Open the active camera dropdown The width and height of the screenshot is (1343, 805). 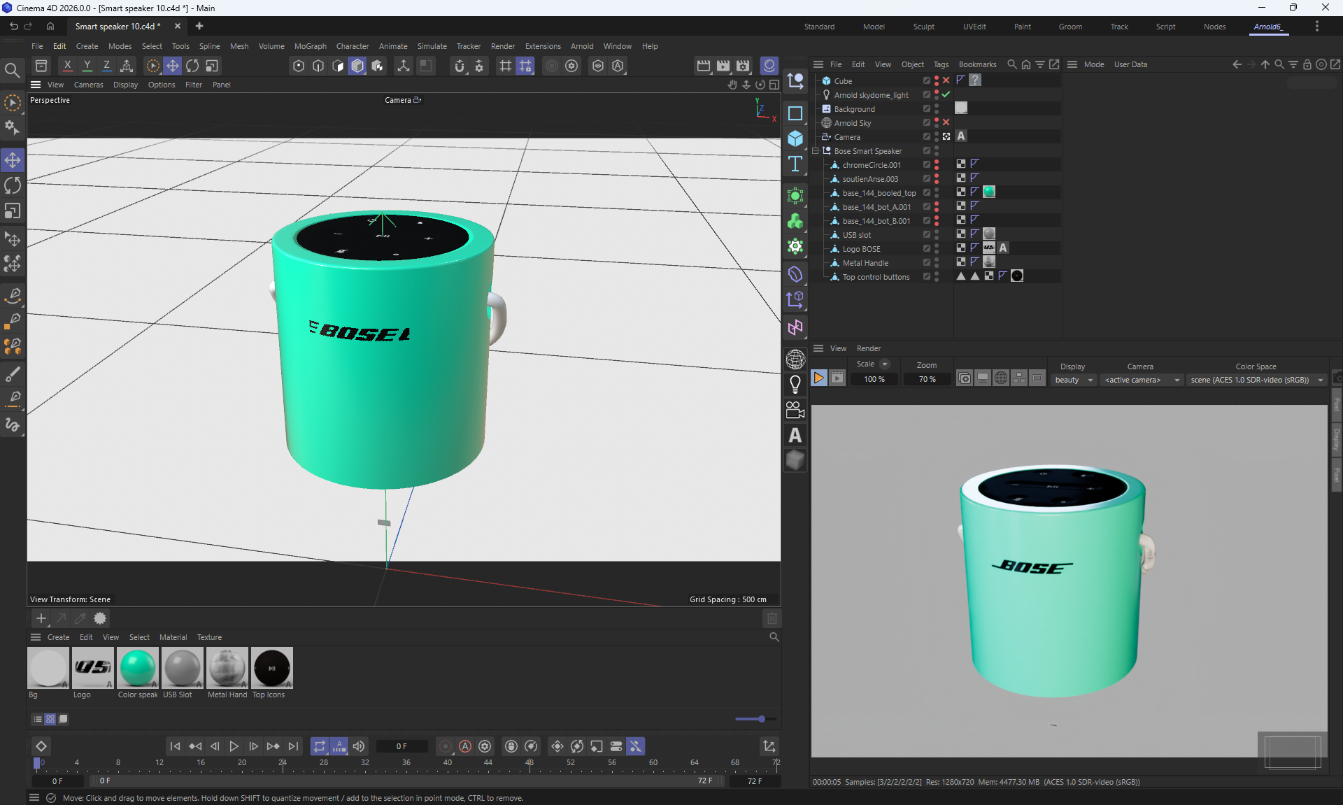pos(1142,380)
